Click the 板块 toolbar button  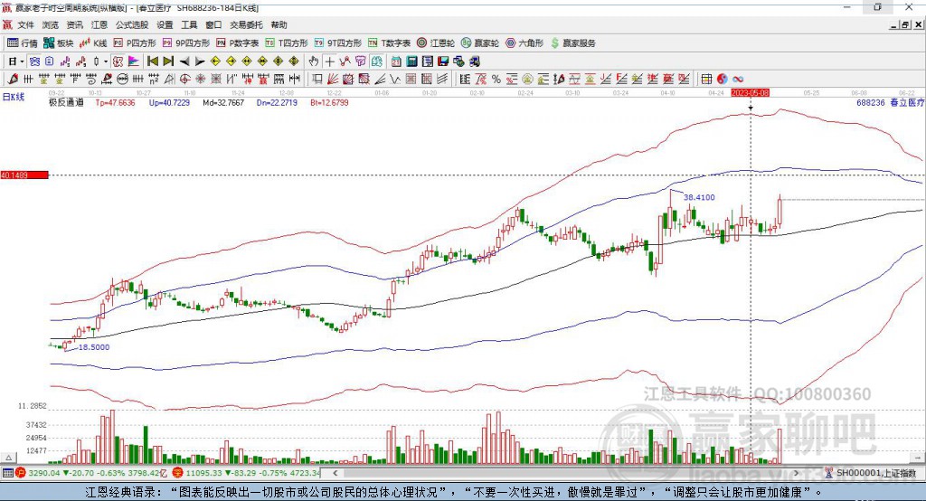(x=59, y=43)
